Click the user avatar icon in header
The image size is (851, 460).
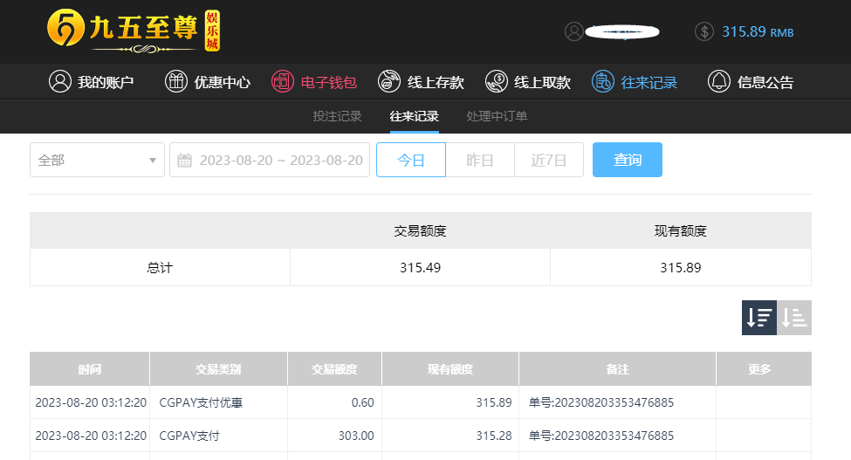pyautogui.click(x=574, y=31)
